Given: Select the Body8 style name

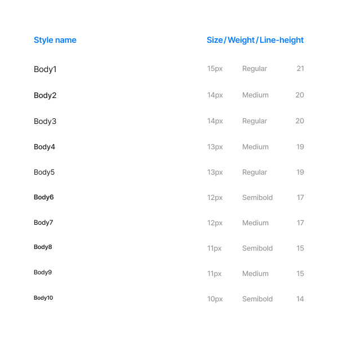Looking at the screenshot, I should 43,247.
